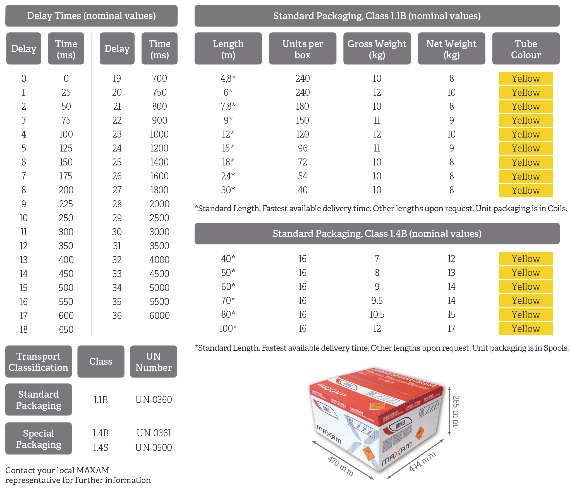This screenshot has width=572, height=488.
Task: Select the Length (m) column header
Action: pos(228,49)
